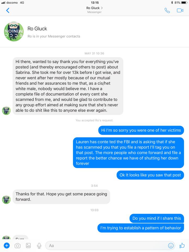Record a voice message with the microphone

click(x=39, y=245)
